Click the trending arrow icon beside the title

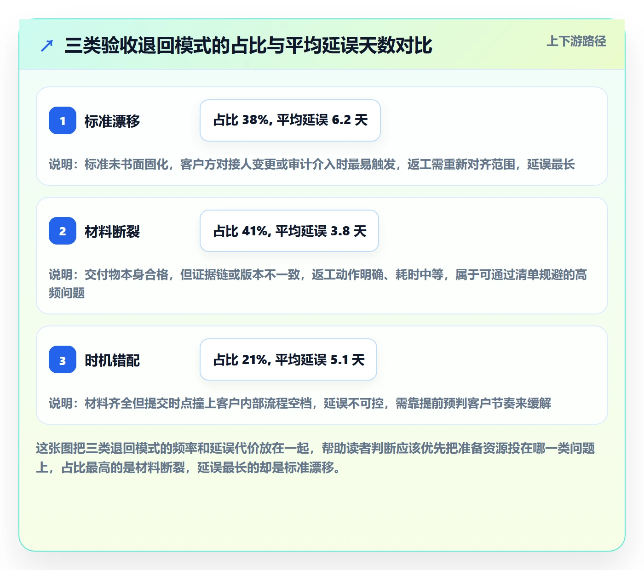tap(47, 46)
